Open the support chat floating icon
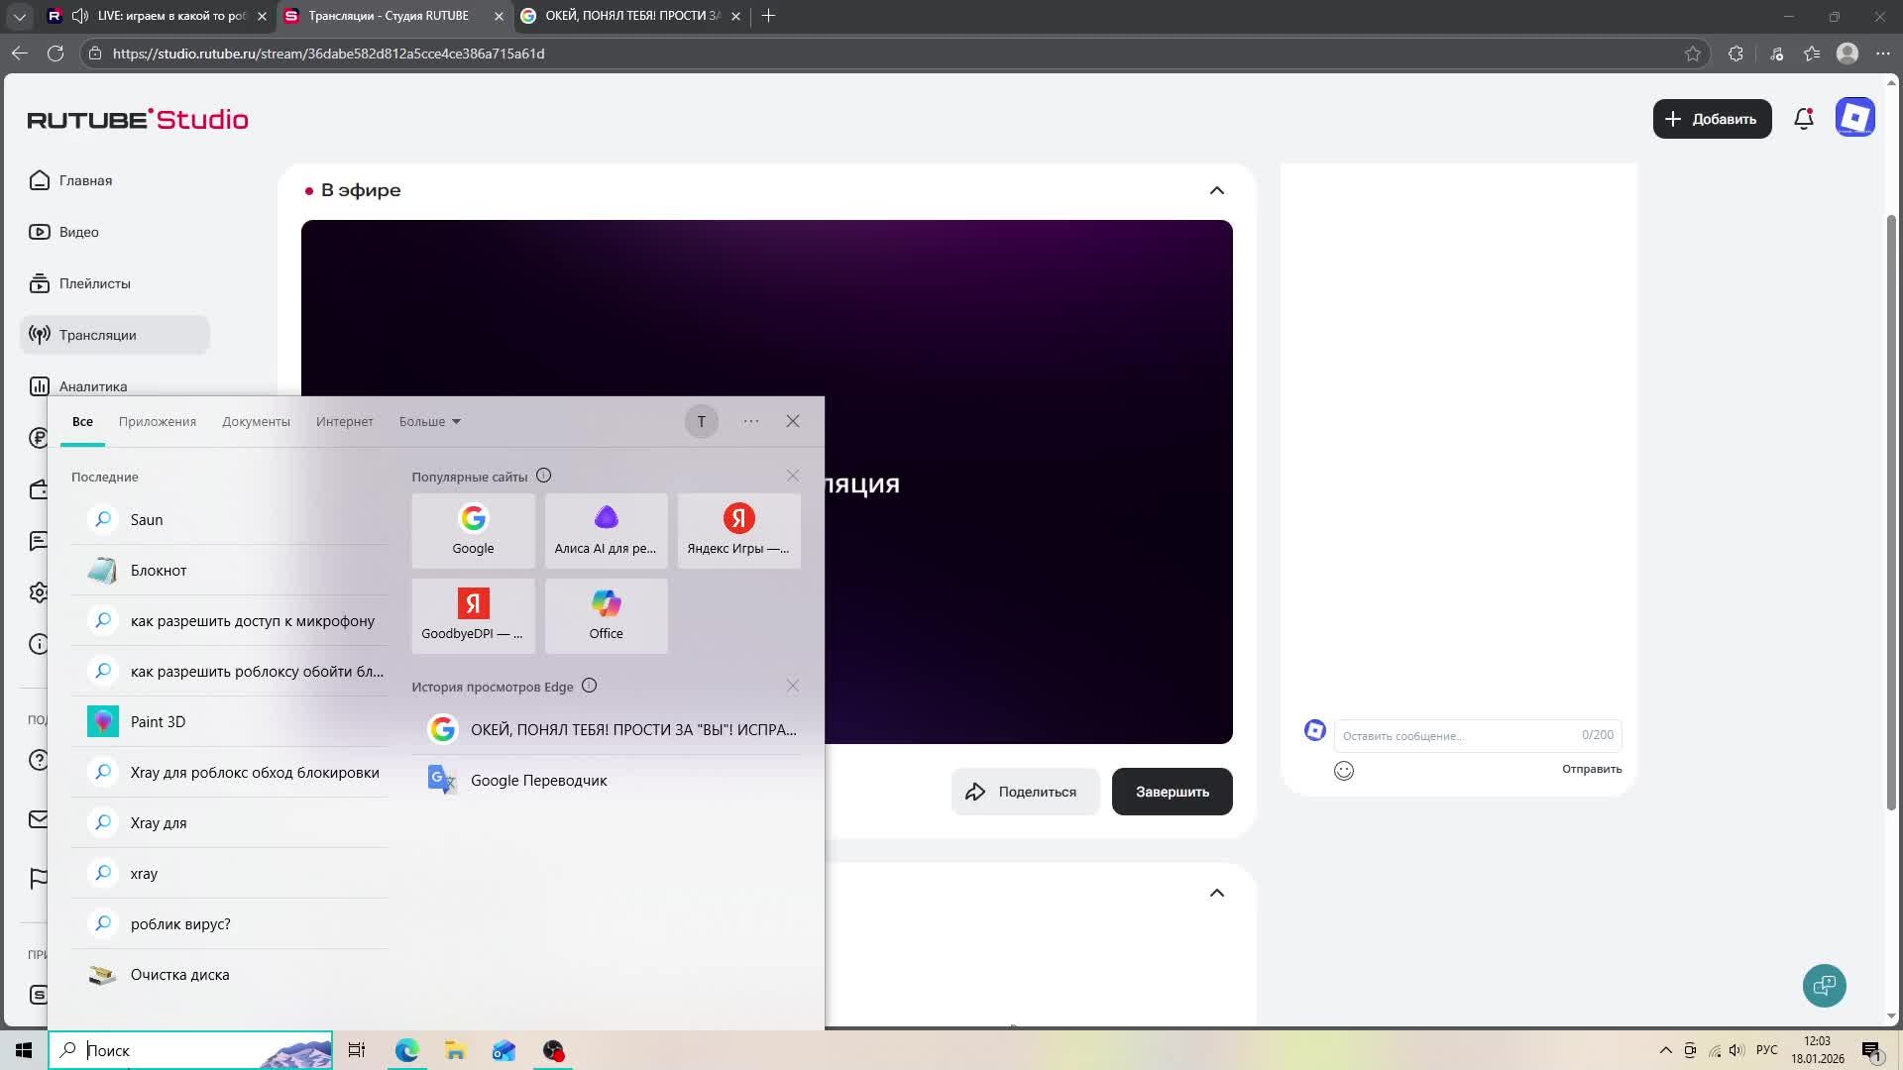Viewport: 1903px width, 1070px height. [x=1824, y=986]
